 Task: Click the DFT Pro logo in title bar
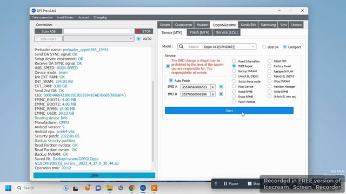point(34,11)
